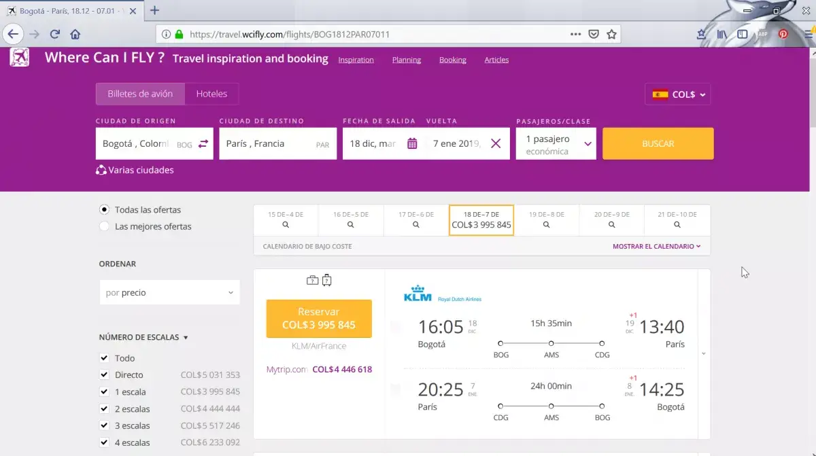
Task: Select 17 de–6 de date option
Action: pos(416,220)
